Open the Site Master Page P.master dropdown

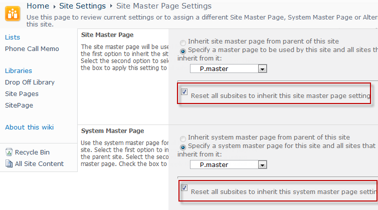click(x=262, y=69)
